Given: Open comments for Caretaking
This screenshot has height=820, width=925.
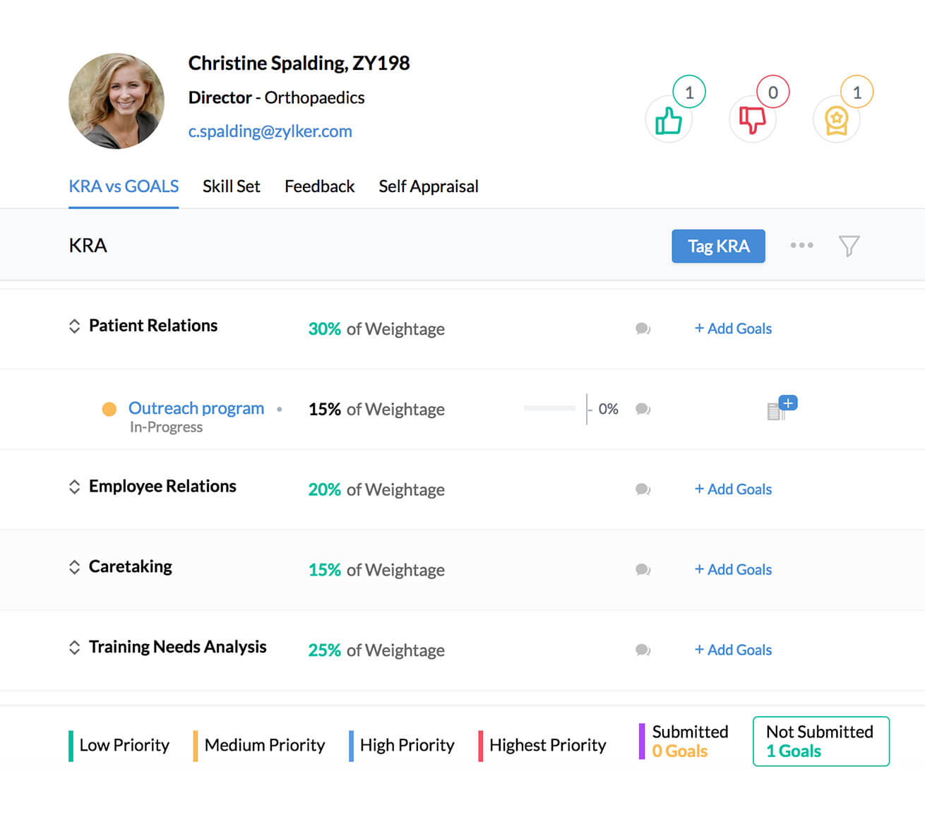Looking at the screenshot, I should point(643,570).
